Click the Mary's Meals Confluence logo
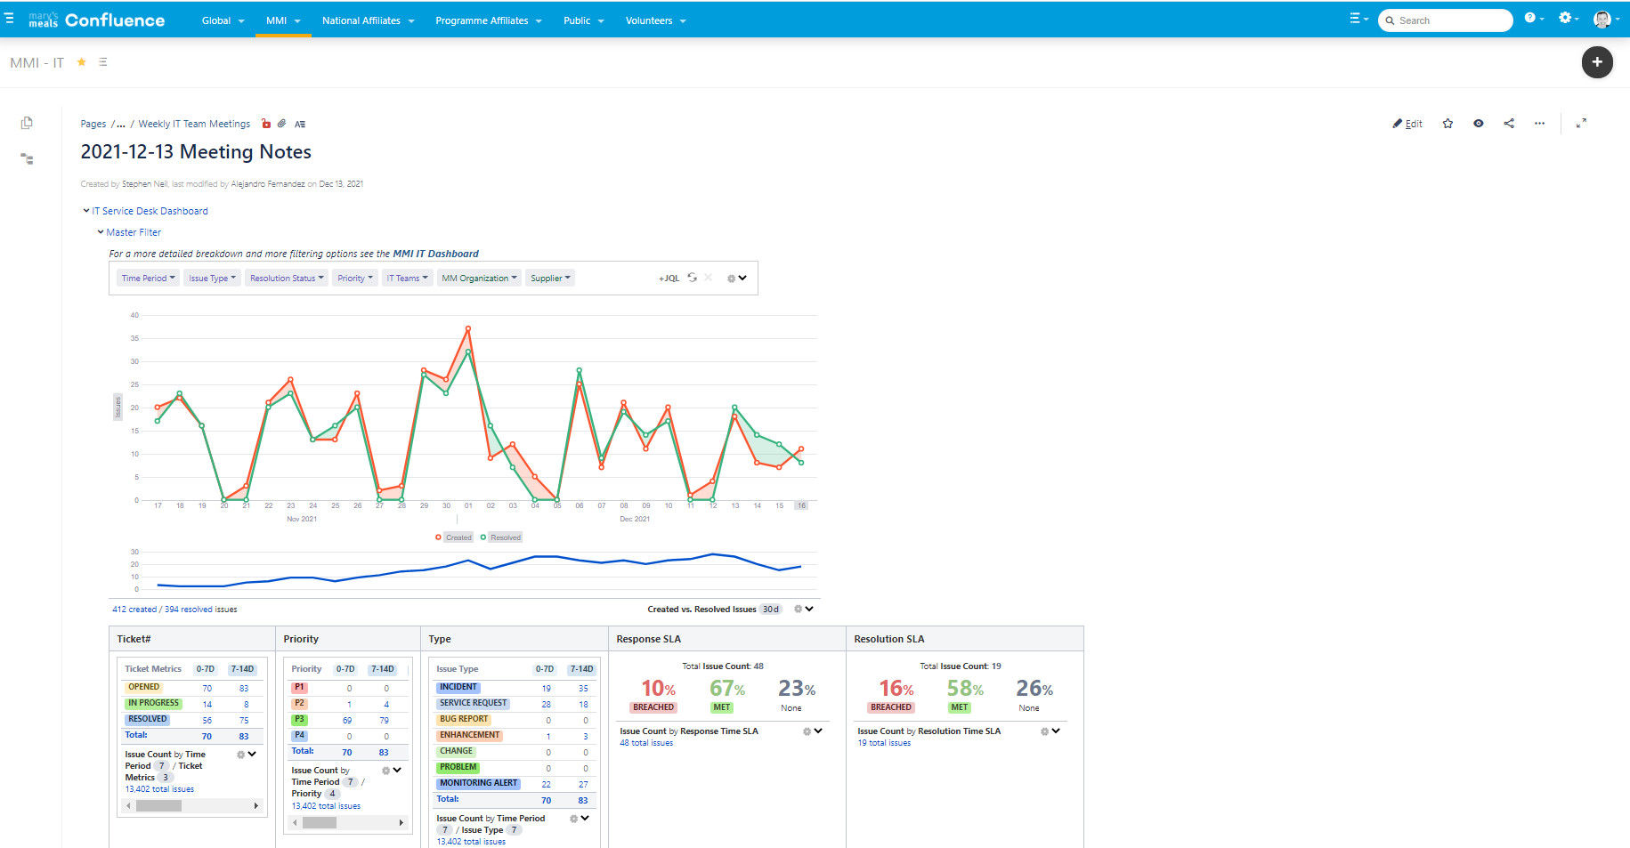Image resolution: width=1630 pixels, height=848 pixels. (96, 20)
